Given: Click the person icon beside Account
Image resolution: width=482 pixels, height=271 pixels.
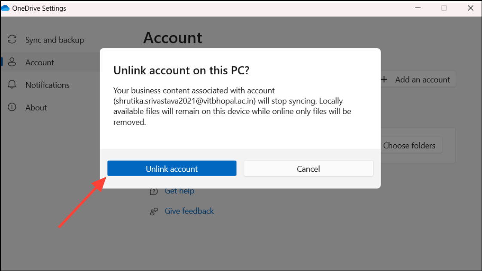Looking at the screenshot, I should point(12,62).
